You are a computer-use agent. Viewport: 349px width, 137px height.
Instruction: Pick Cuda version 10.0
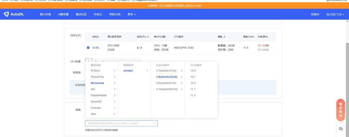click(193, 71)
